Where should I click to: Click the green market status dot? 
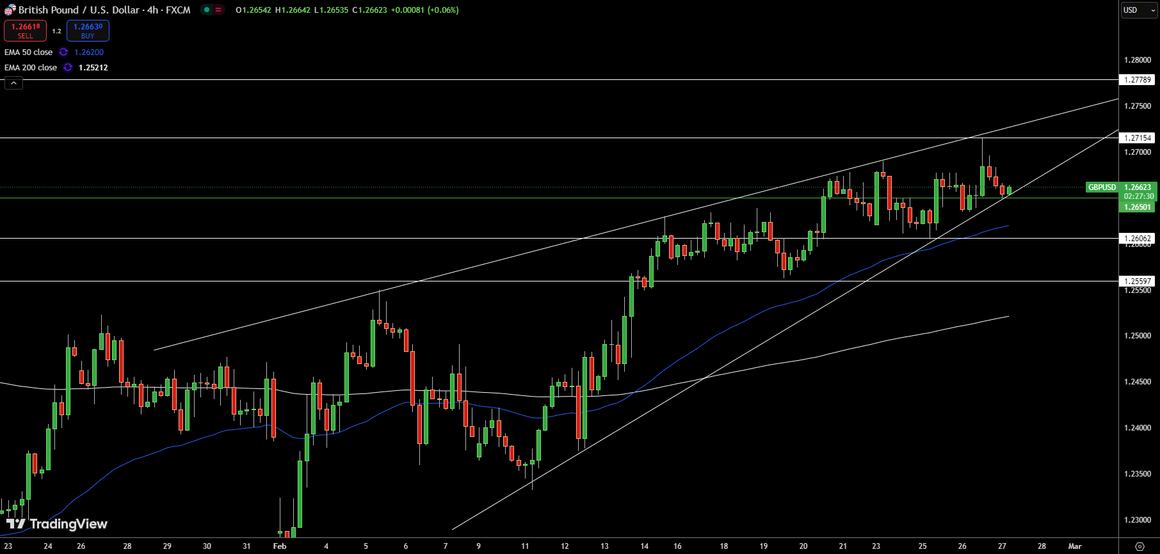click(x=207, y=10)
